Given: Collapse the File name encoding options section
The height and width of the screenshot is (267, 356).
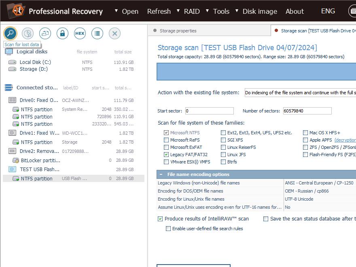Looking at the screenshot, I should click(x=161, y=174).
